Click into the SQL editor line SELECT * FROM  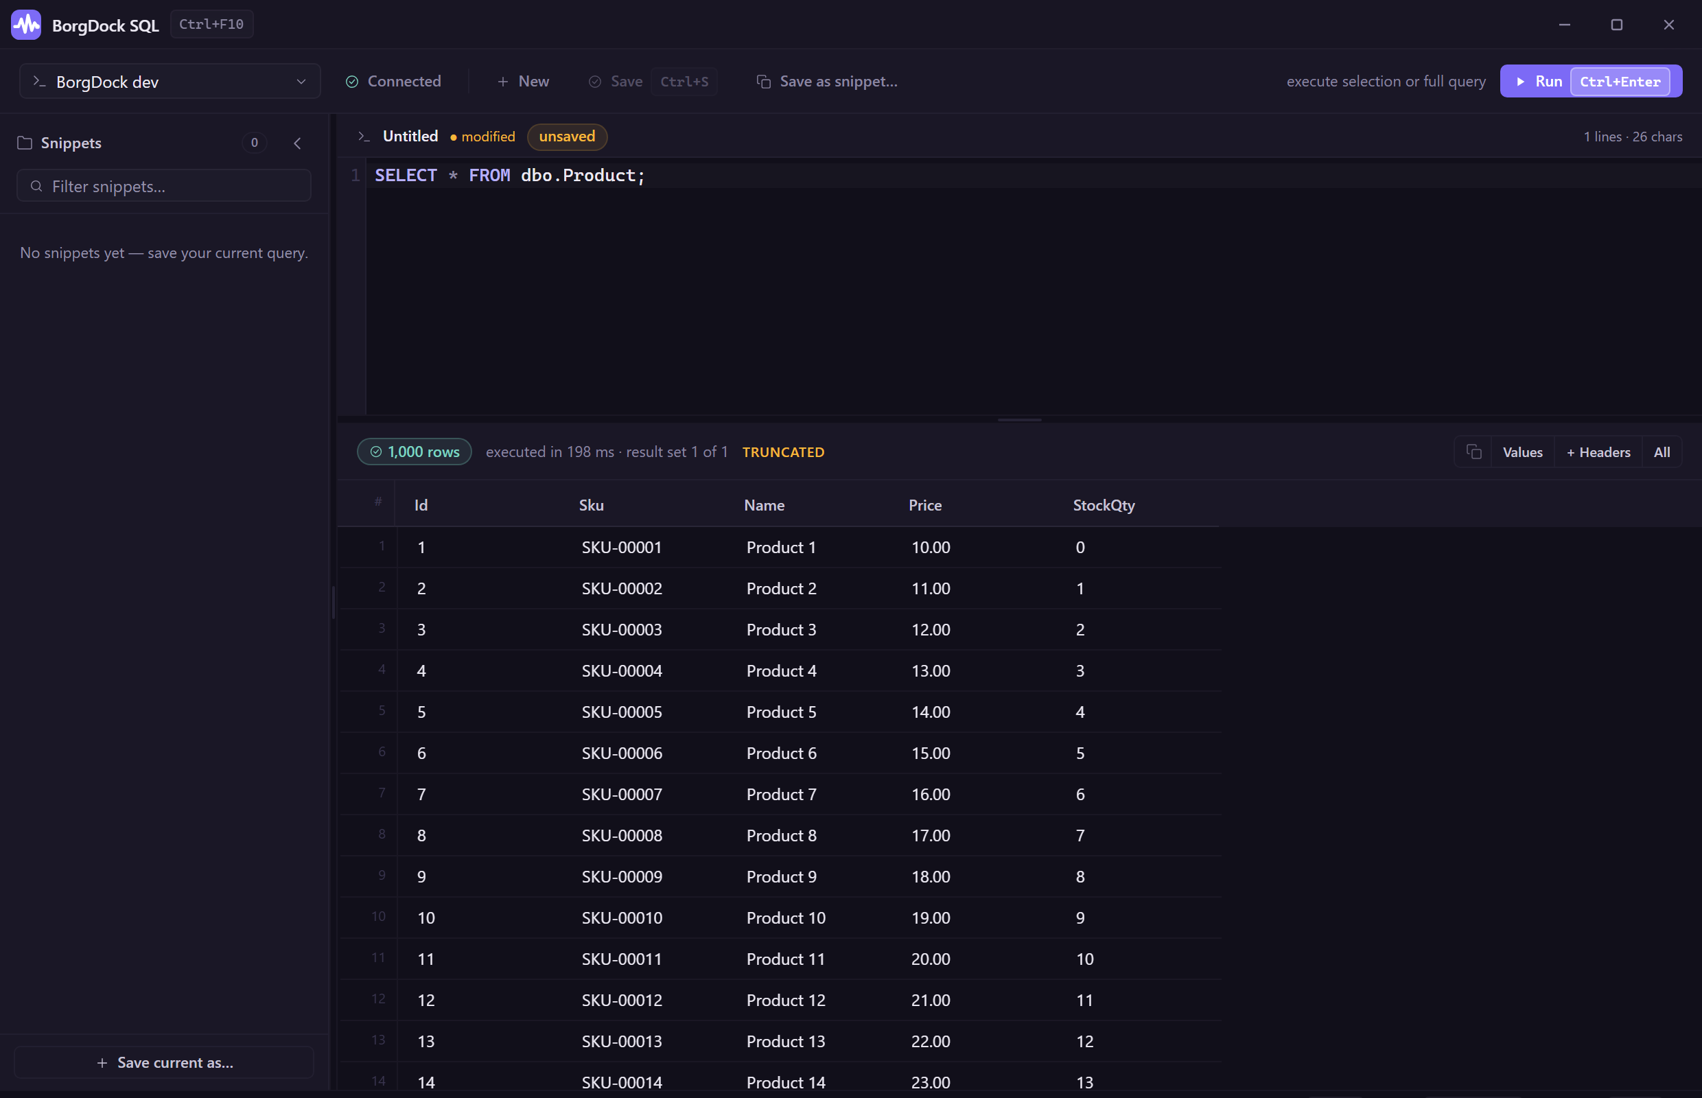pyautogui.click(x=510, y=176)
